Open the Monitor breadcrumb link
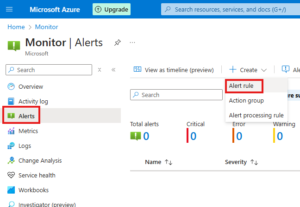 tap(46, 27)
